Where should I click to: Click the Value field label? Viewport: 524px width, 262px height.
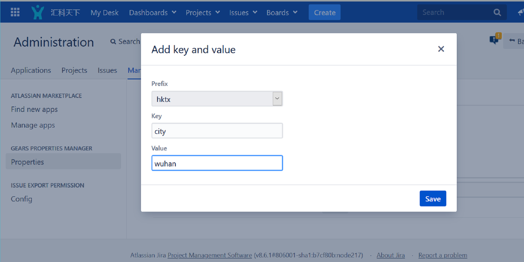coord(159,148)
